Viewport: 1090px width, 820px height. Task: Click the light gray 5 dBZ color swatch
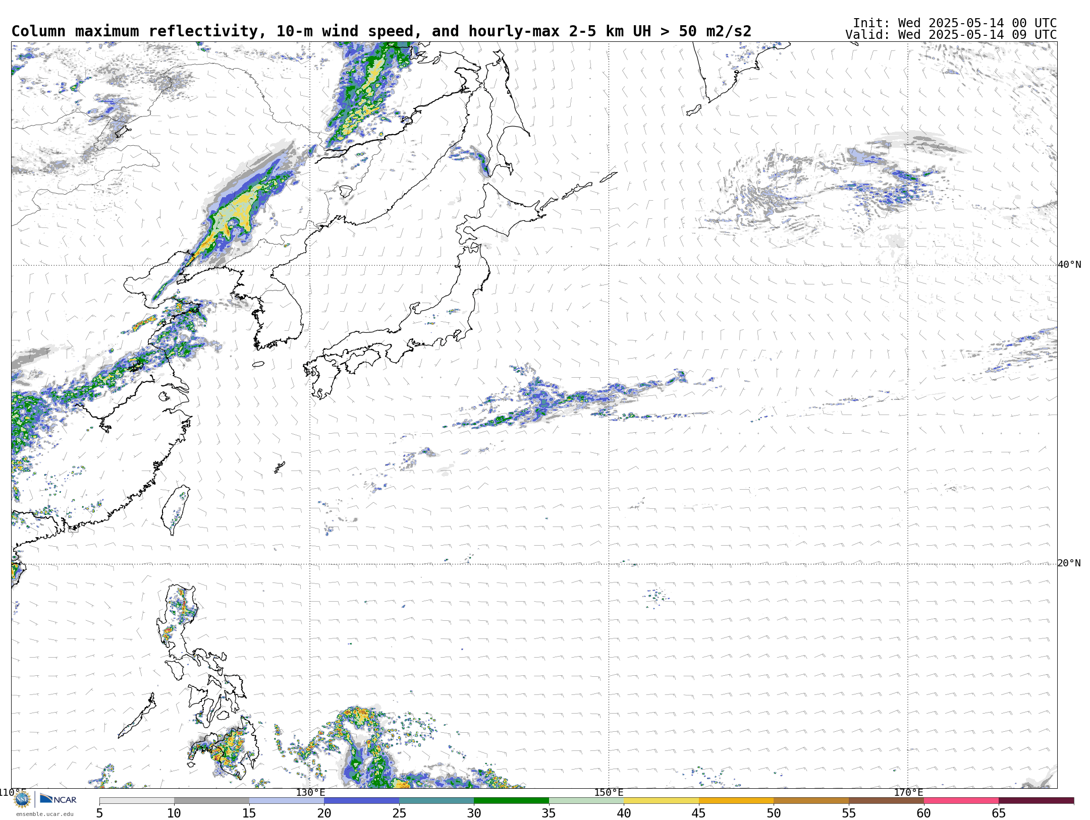coord(137,801)
